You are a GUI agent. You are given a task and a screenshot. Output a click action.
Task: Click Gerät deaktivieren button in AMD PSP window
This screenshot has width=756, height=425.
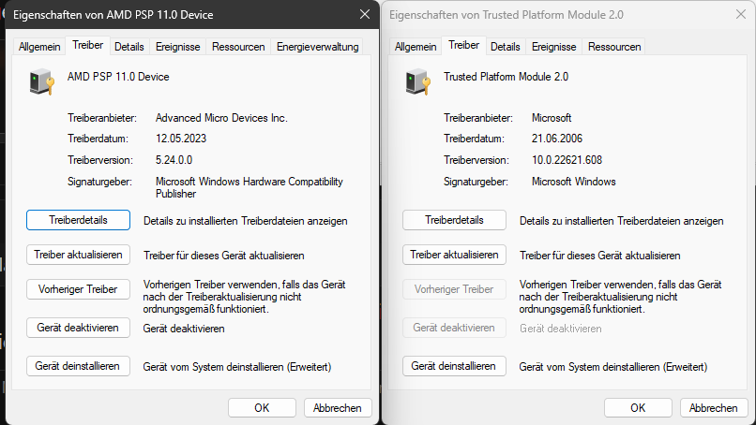pos(78,328)
